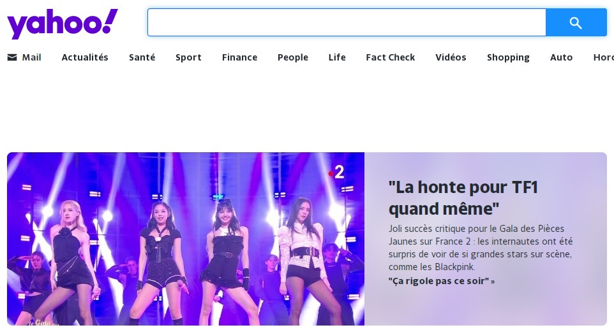This screenshot has height=330, width=614.
Task: Open the Life section
Action: click(x=337, y=57)
